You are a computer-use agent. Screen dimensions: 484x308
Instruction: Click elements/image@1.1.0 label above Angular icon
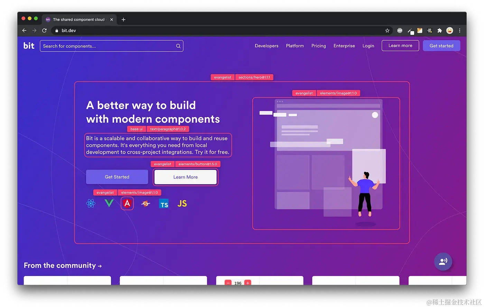click(139, 192)
